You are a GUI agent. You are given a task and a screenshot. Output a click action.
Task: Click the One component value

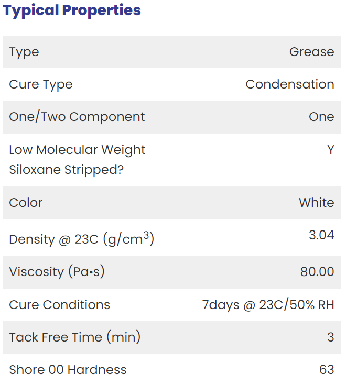[321, 117]
